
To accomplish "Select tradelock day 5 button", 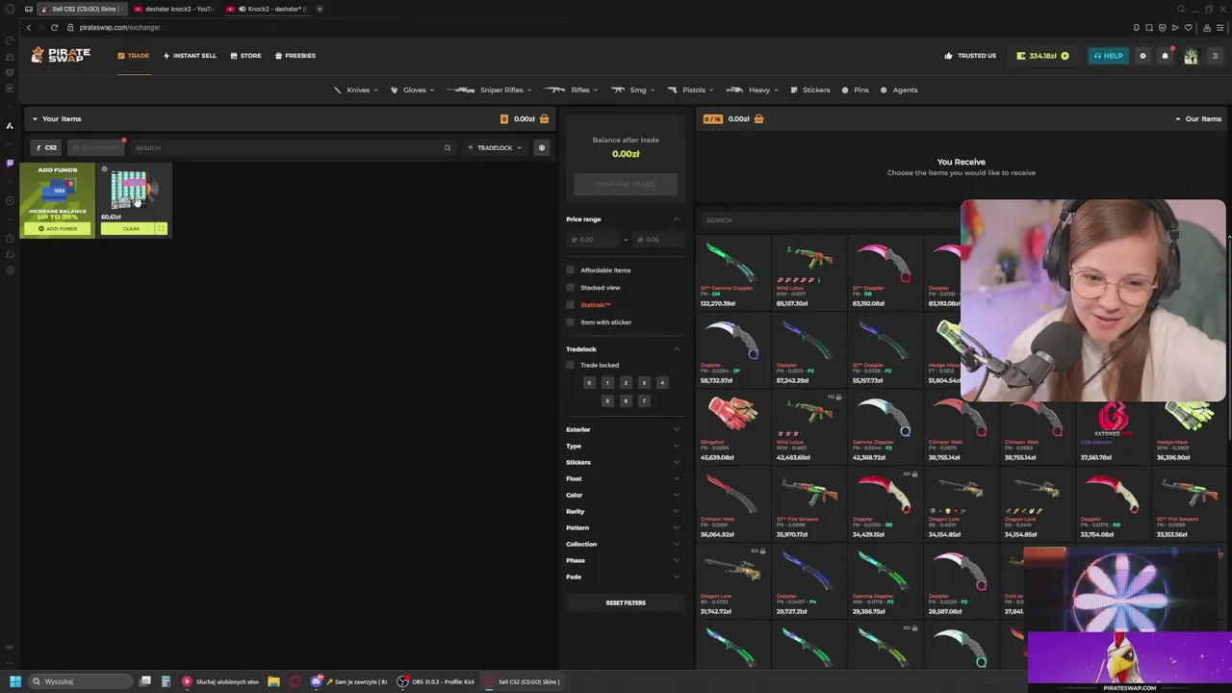I will [607, 401].
